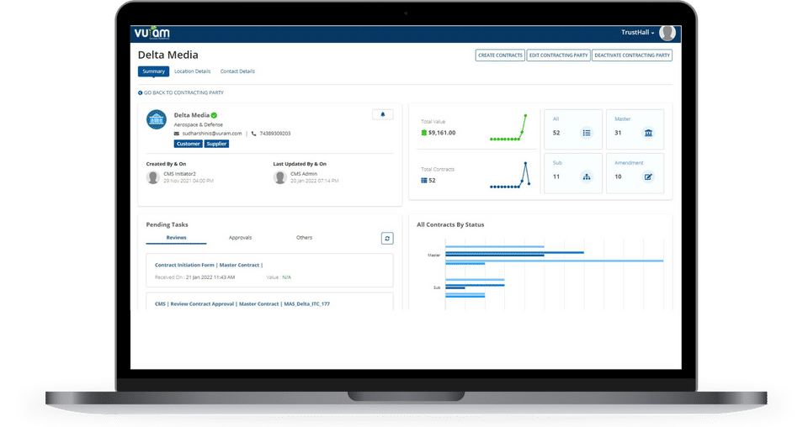
Task: Open the All contracts list icon
Action: tap(587, 133)
